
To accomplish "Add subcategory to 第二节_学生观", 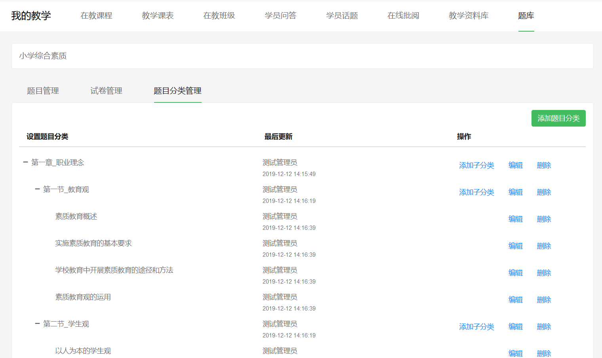I will point(476,327).
